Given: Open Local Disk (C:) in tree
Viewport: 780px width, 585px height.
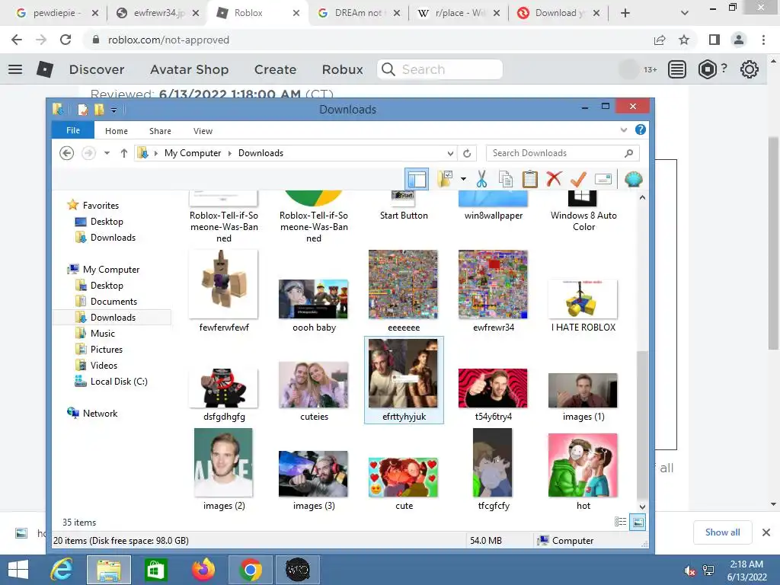Looking at the screenshot, I should (x=118, y=382).
